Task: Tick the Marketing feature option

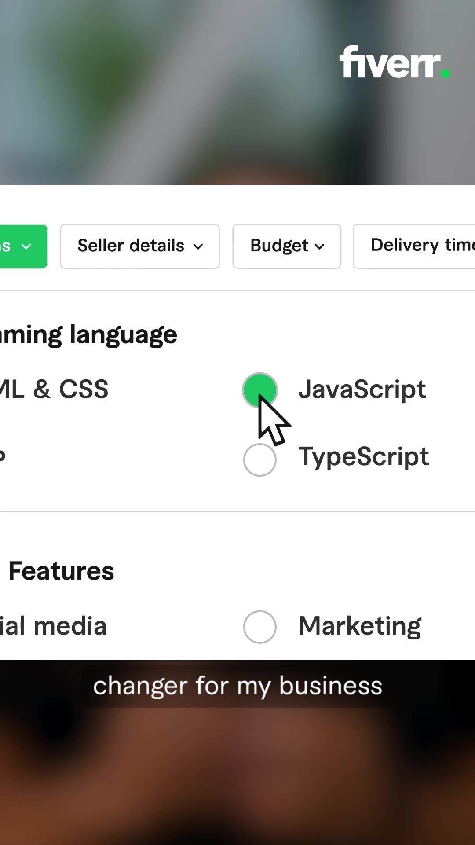Action: 260,627
